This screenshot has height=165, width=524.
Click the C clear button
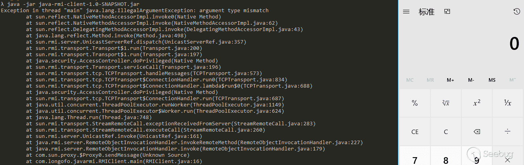point(446,132)
